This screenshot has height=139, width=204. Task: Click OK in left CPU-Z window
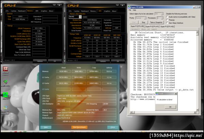[55, 61]
